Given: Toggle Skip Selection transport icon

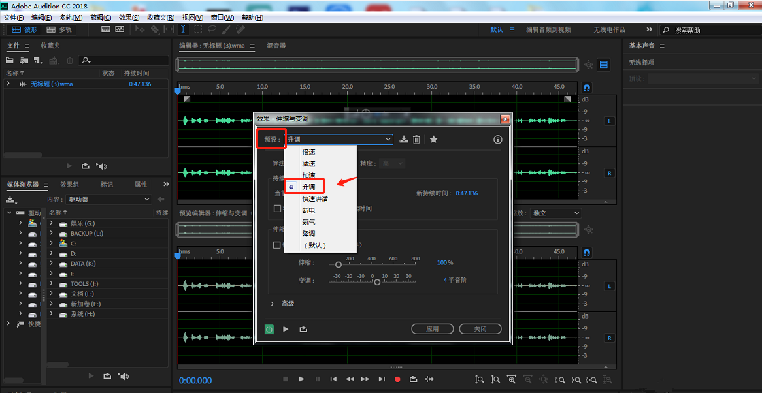Looking at the screenshot, I should click(429, 379).
